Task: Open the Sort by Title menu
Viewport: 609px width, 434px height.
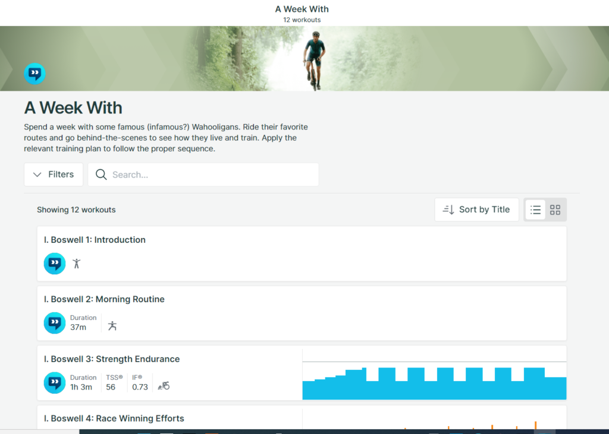Action: pos(476,210)
